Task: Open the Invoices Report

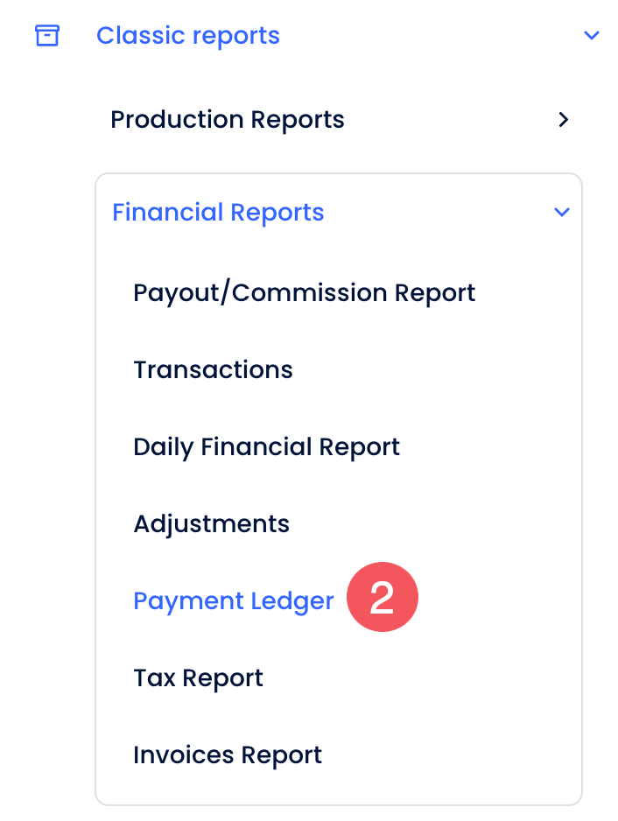Action: click(x=228, y=755)
